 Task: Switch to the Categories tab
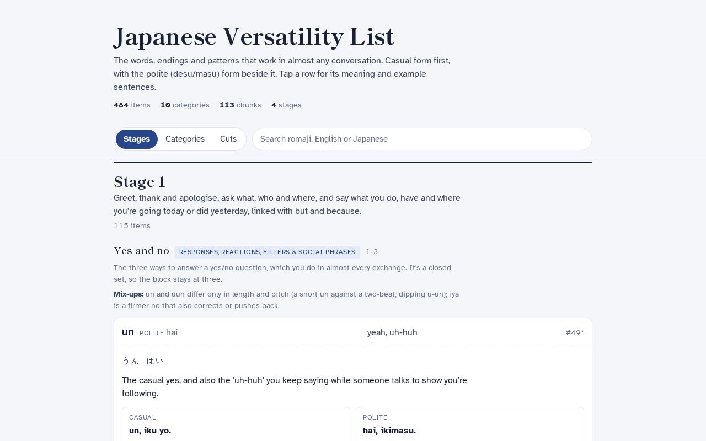[x=185, y=139]
